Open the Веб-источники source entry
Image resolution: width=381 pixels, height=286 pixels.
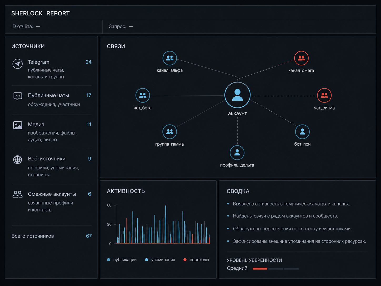(52, 166)
